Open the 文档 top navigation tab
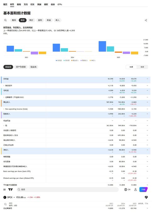 tap(26, 4)
